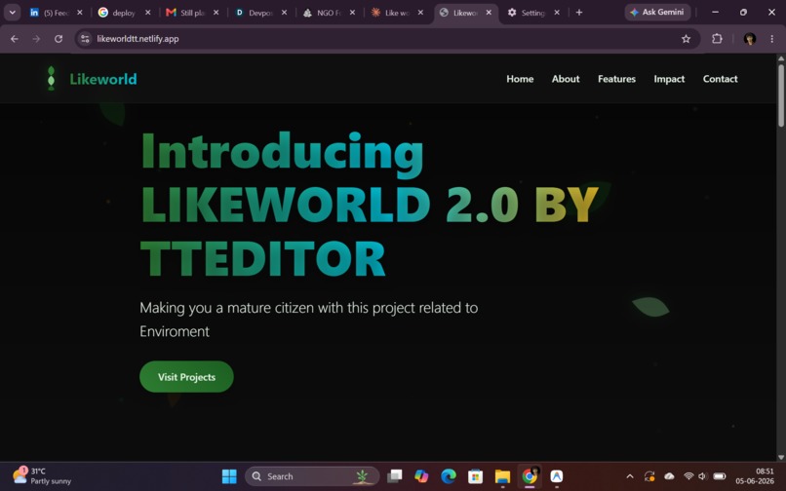Focus the likeworldtt.netlify.app address bar
The width and height of the screenshot is (786, 491).
click(387, 39)
